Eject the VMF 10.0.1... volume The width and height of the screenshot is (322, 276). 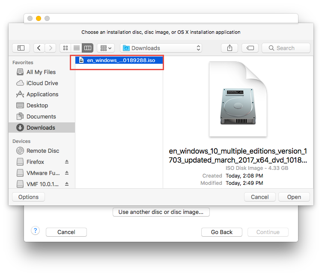[67, 184]
